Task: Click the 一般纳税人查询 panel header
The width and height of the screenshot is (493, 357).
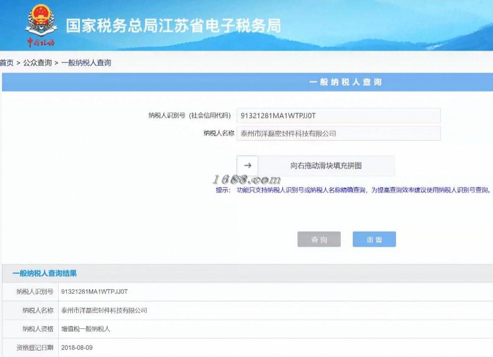Action: (x=247, y=82)
